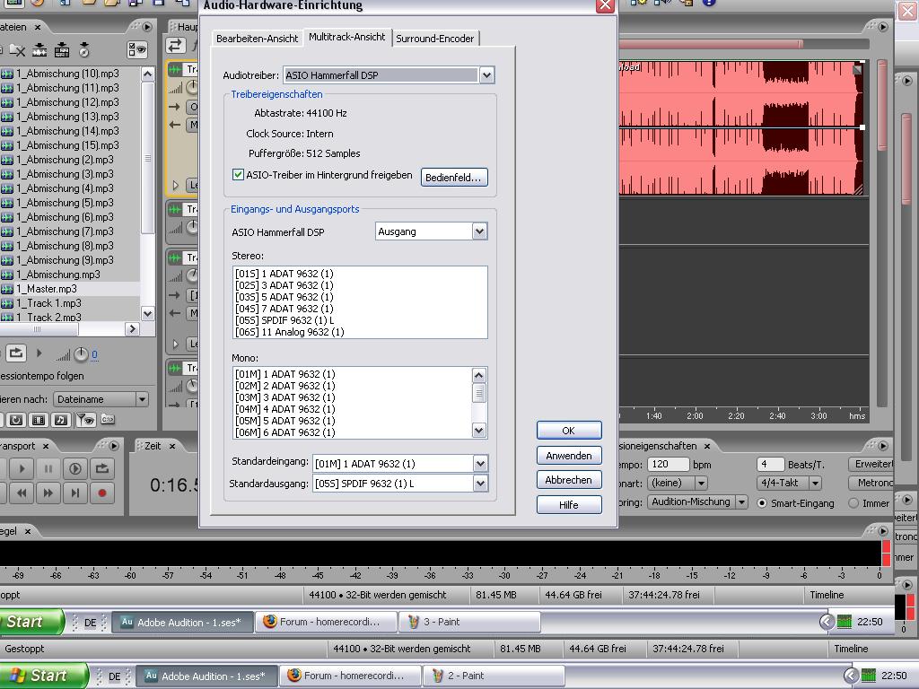Open the Dateien panel options menu icon
The width and height of the screenshot is (919, 689).
click(x=147, y=27)
